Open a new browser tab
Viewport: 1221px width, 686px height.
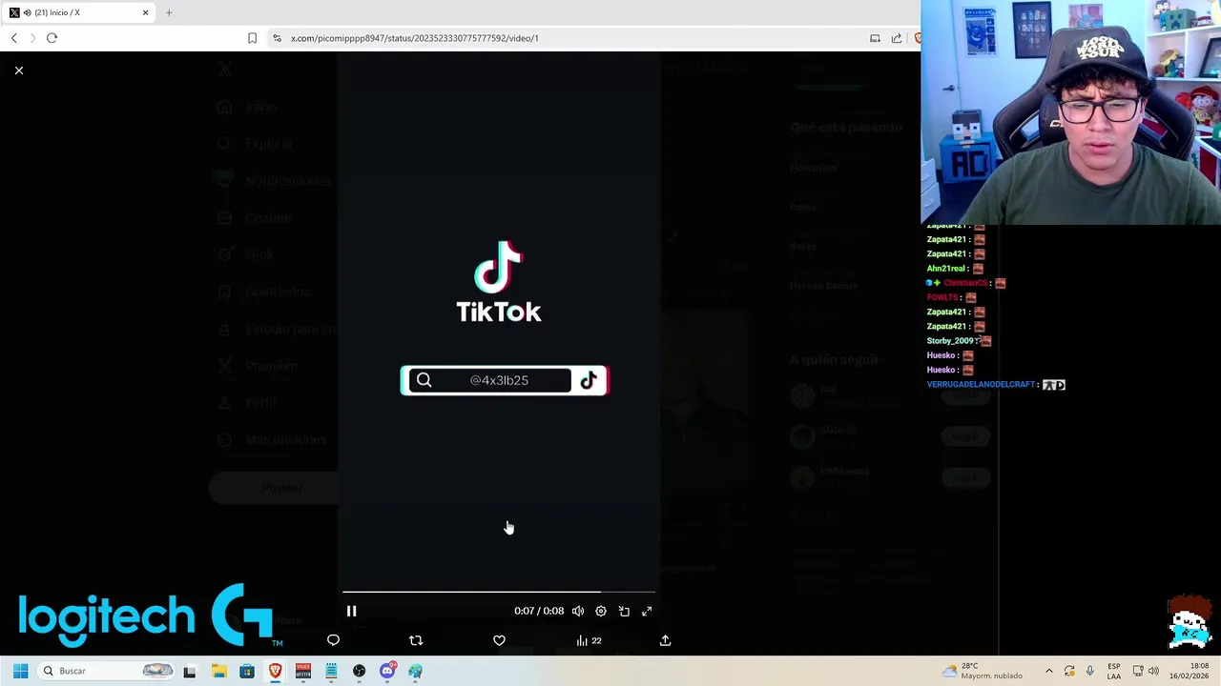169,12
